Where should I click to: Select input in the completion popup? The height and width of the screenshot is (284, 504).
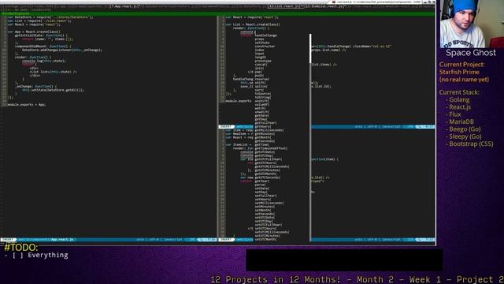(259, 54)
